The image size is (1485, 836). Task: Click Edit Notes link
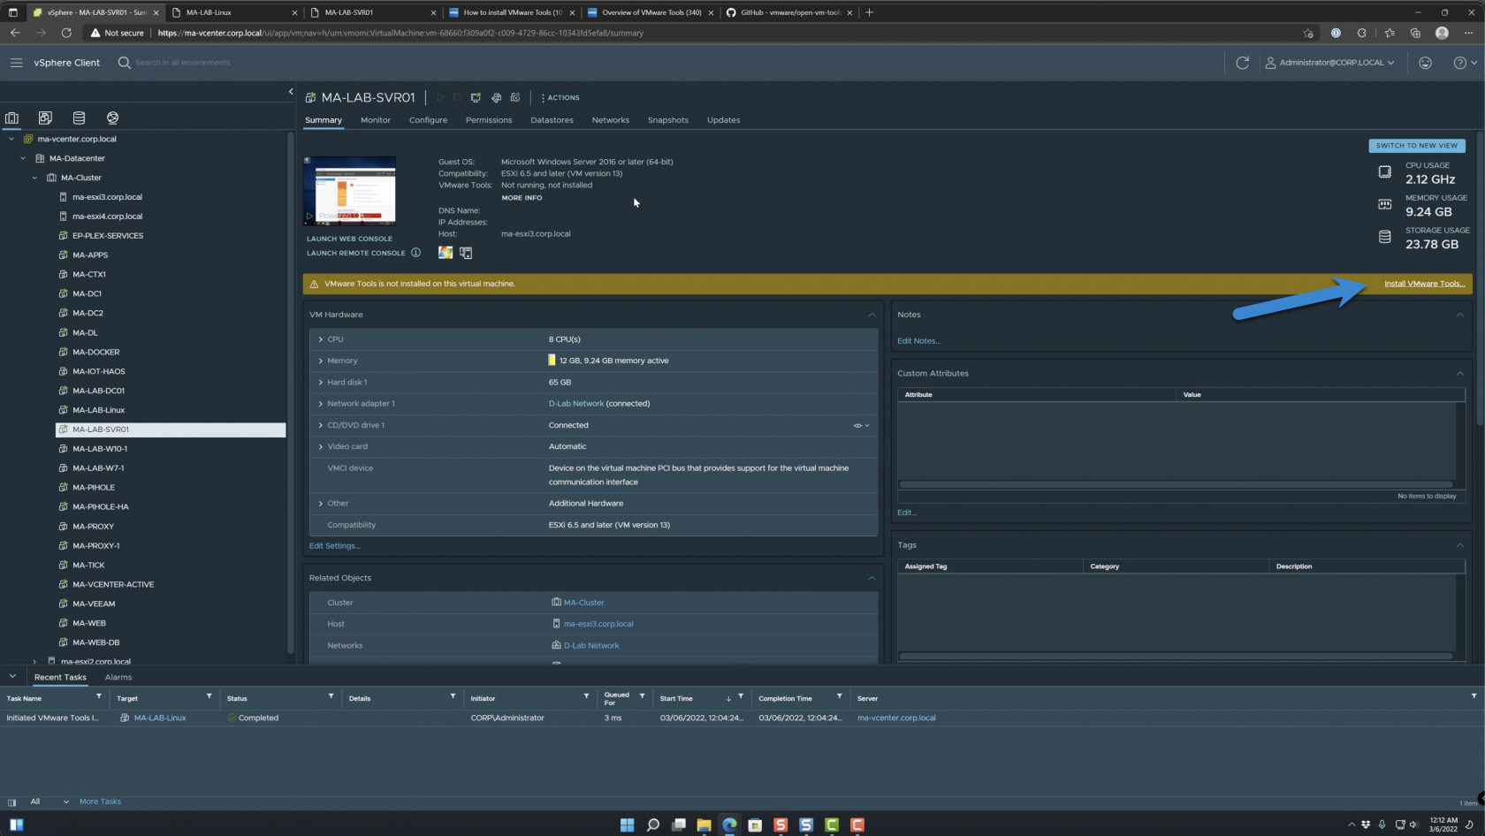click(x=918, y=341)
